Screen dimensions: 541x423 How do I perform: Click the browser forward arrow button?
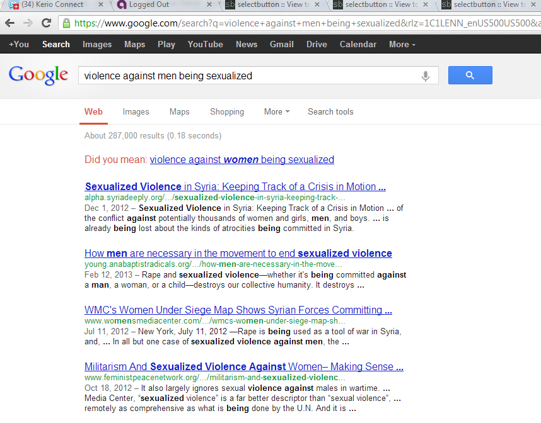click(x=28, y=23)
